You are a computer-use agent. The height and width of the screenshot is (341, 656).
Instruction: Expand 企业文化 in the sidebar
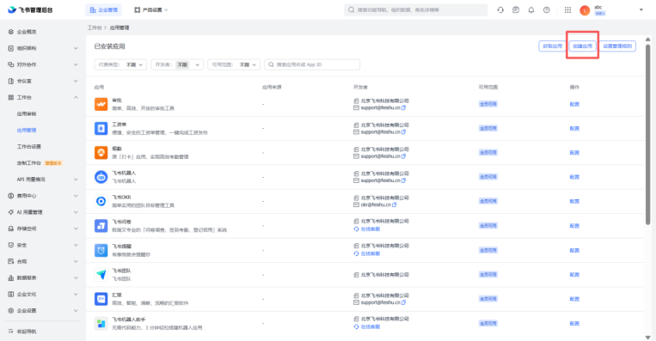(76, 295)
